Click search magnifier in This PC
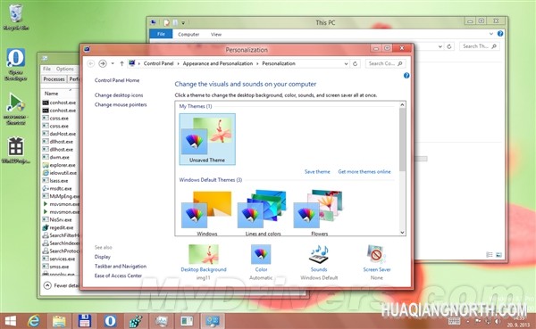This screenshot has width=536, height=329. [x=494, y=46]
